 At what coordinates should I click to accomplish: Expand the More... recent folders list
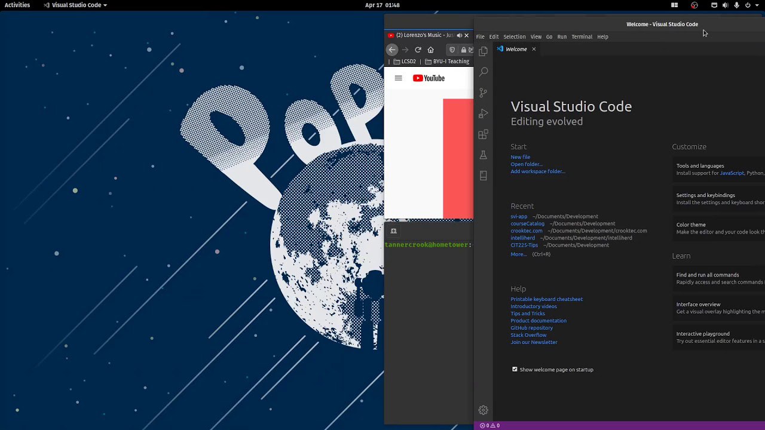click(518, 254)
